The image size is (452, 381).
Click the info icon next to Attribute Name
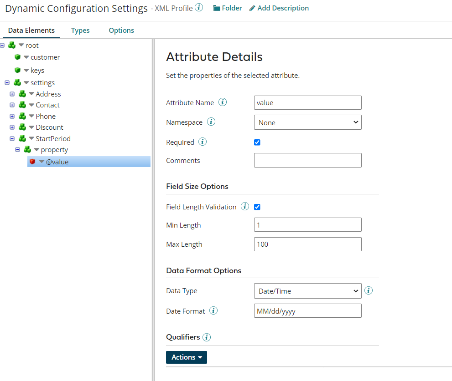[222, 102]
